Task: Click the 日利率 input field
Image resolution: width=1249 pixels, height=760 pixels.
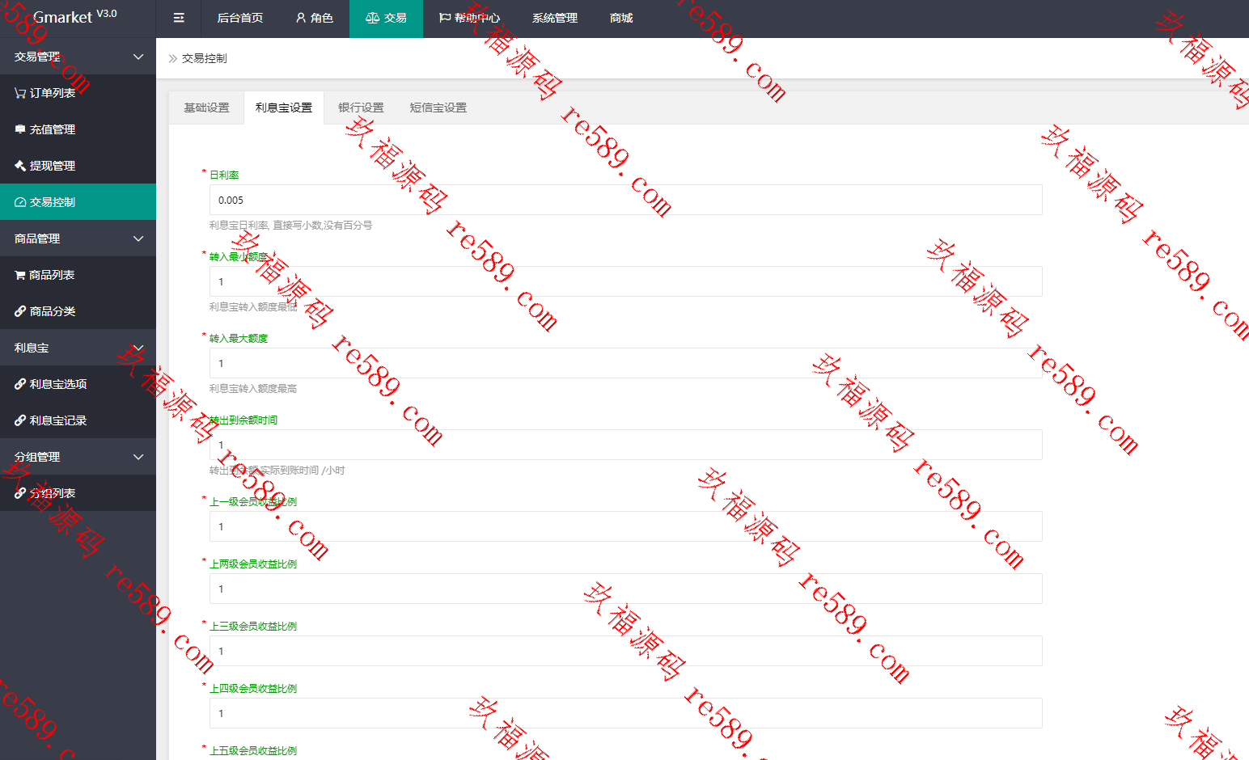Action: pyautogui.click(x=625, y=200)
